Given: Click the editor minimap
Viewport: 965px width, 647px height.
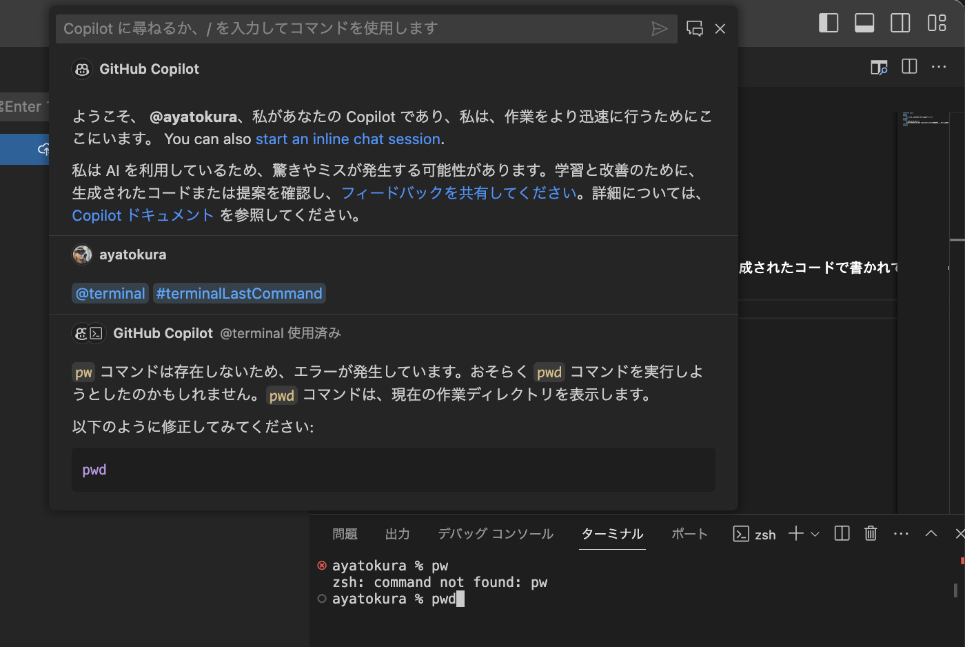Looking at the screenshot, I should tap(924, 120).
